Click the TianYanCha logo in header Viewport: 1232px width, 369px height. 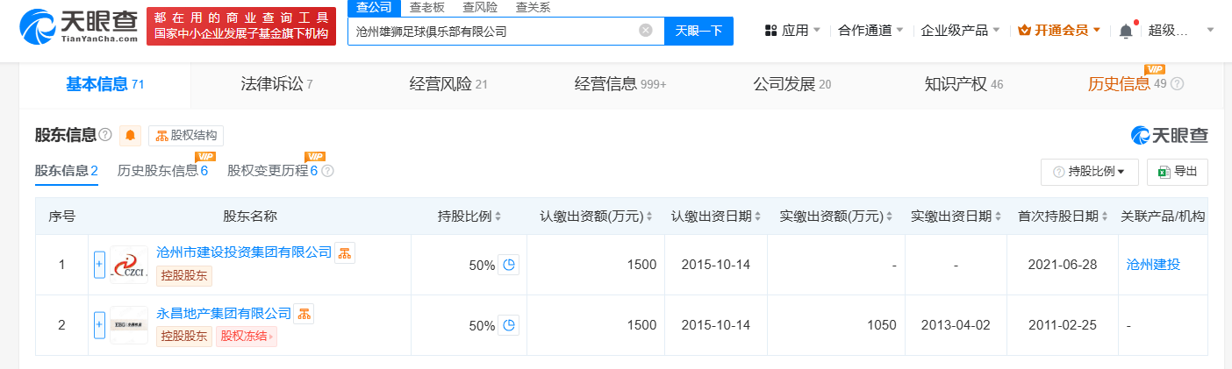(x=78, y=26)
